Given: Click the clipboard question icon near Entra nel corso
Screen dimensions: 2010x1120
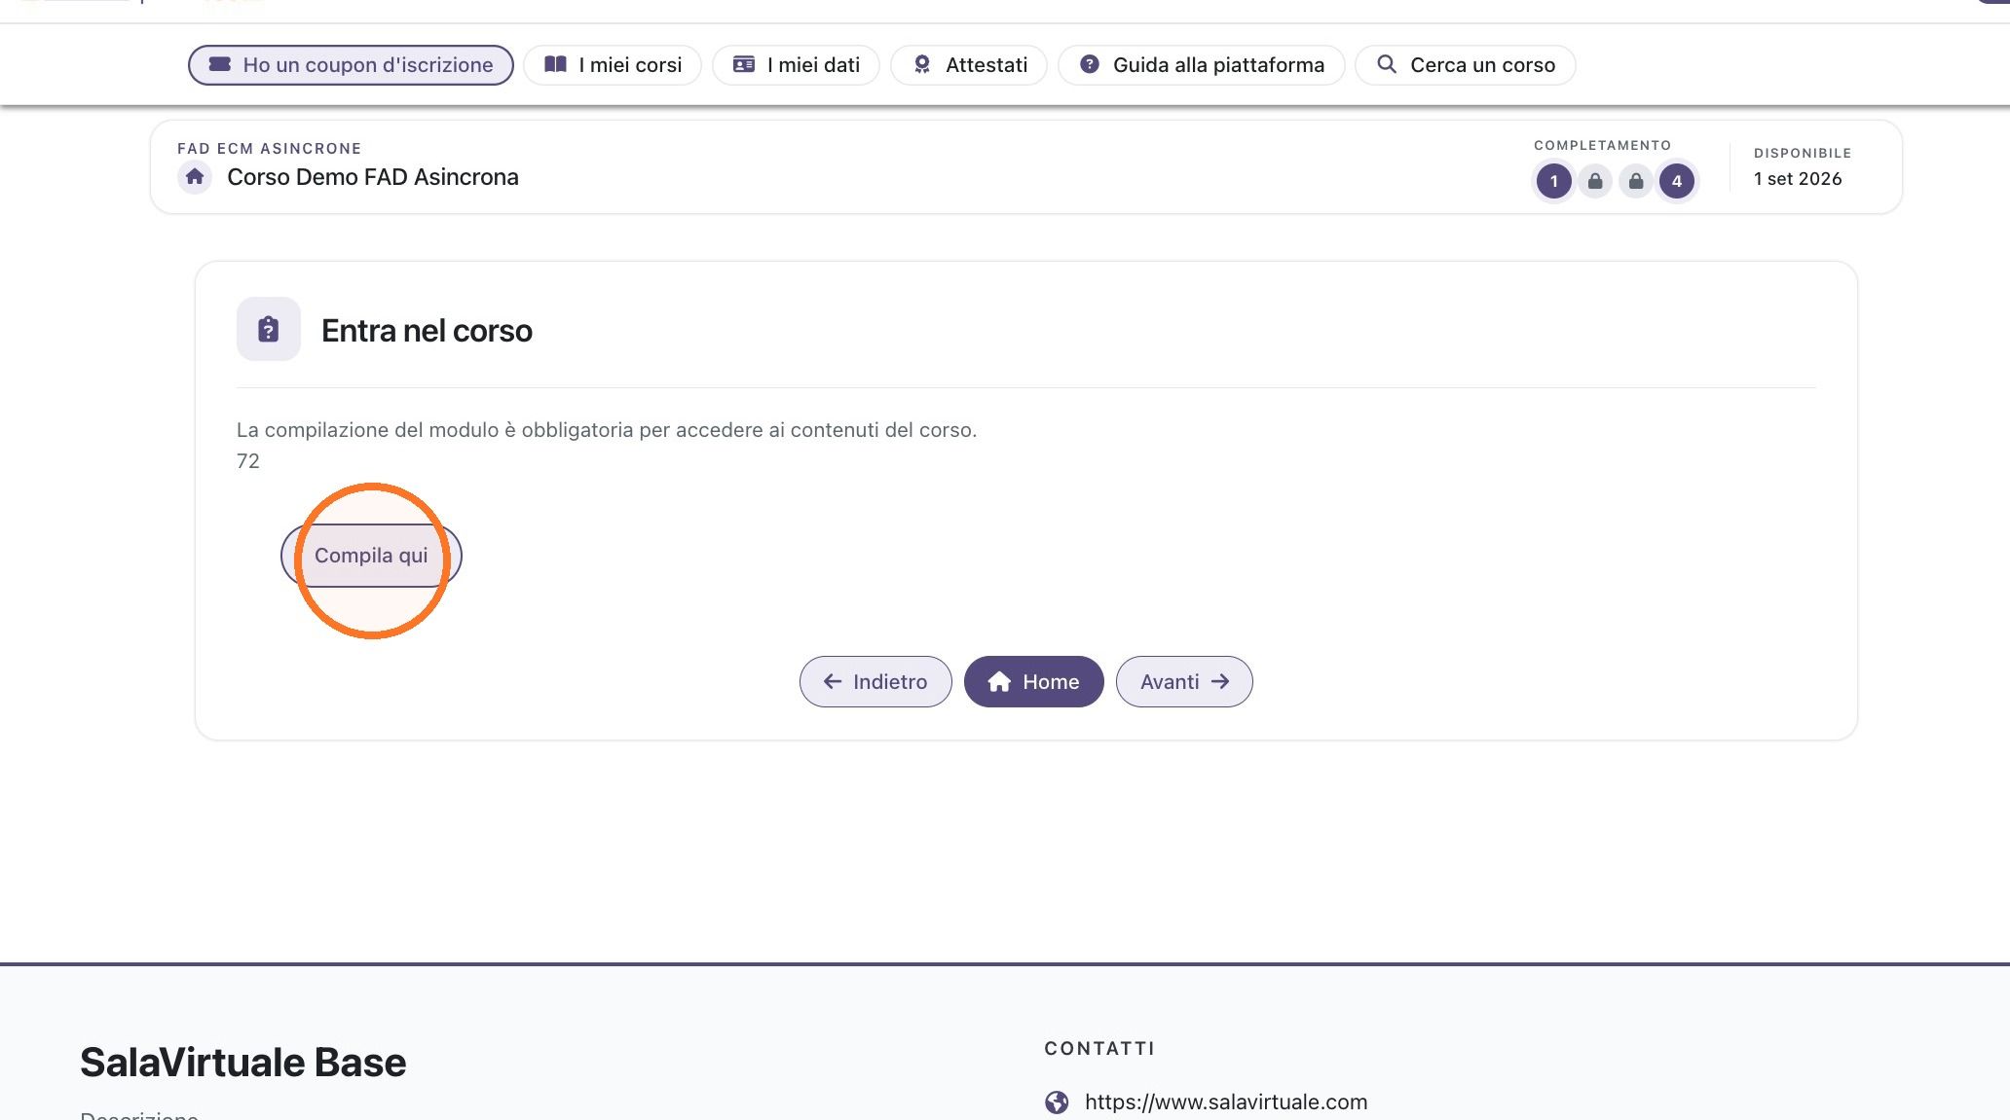Looking at the screenshot, I should (x=269, y=329).
